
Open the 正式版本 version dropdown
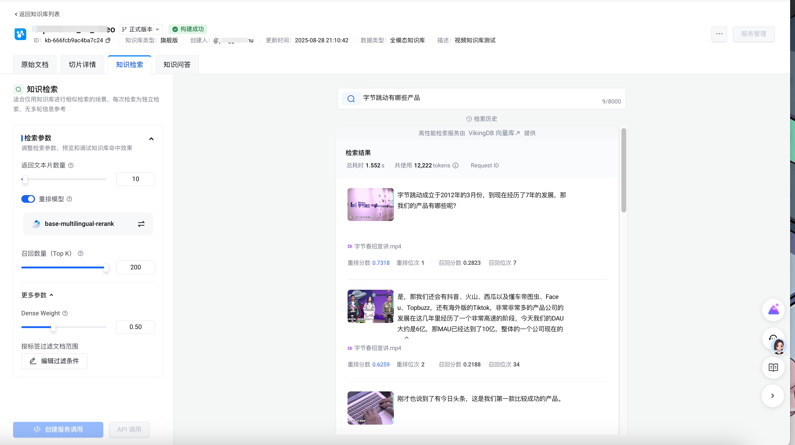141,29
